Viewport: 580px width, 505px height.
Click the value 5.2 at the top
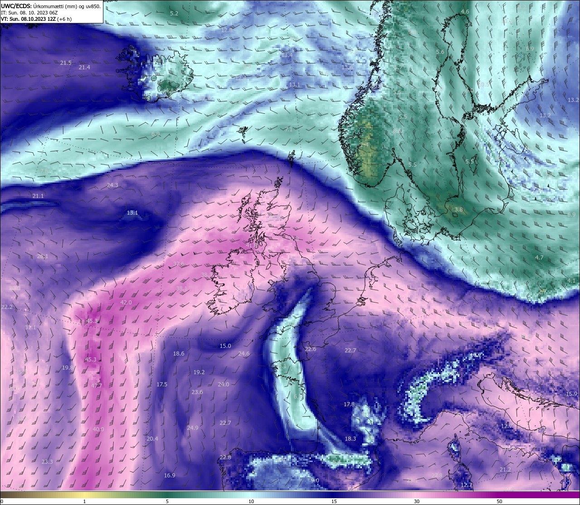point(174,14)
